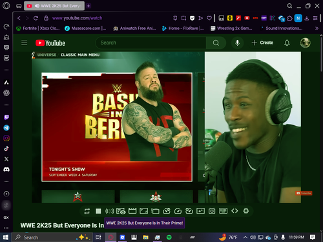Image resolution: width=323 pixels, height=242 pixels.
Task: Expand bookmarks bar overflow chevron
Action: [317, 28]
